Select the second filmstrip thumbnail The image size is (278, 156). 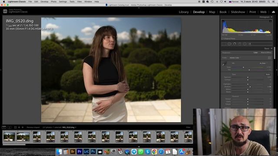click(23, 137)
